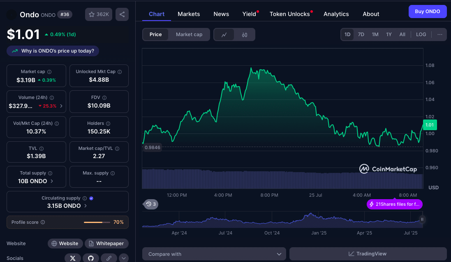The image size is (451, 262).
Task: Click Total supply info icon
Action: coord(50,173)
